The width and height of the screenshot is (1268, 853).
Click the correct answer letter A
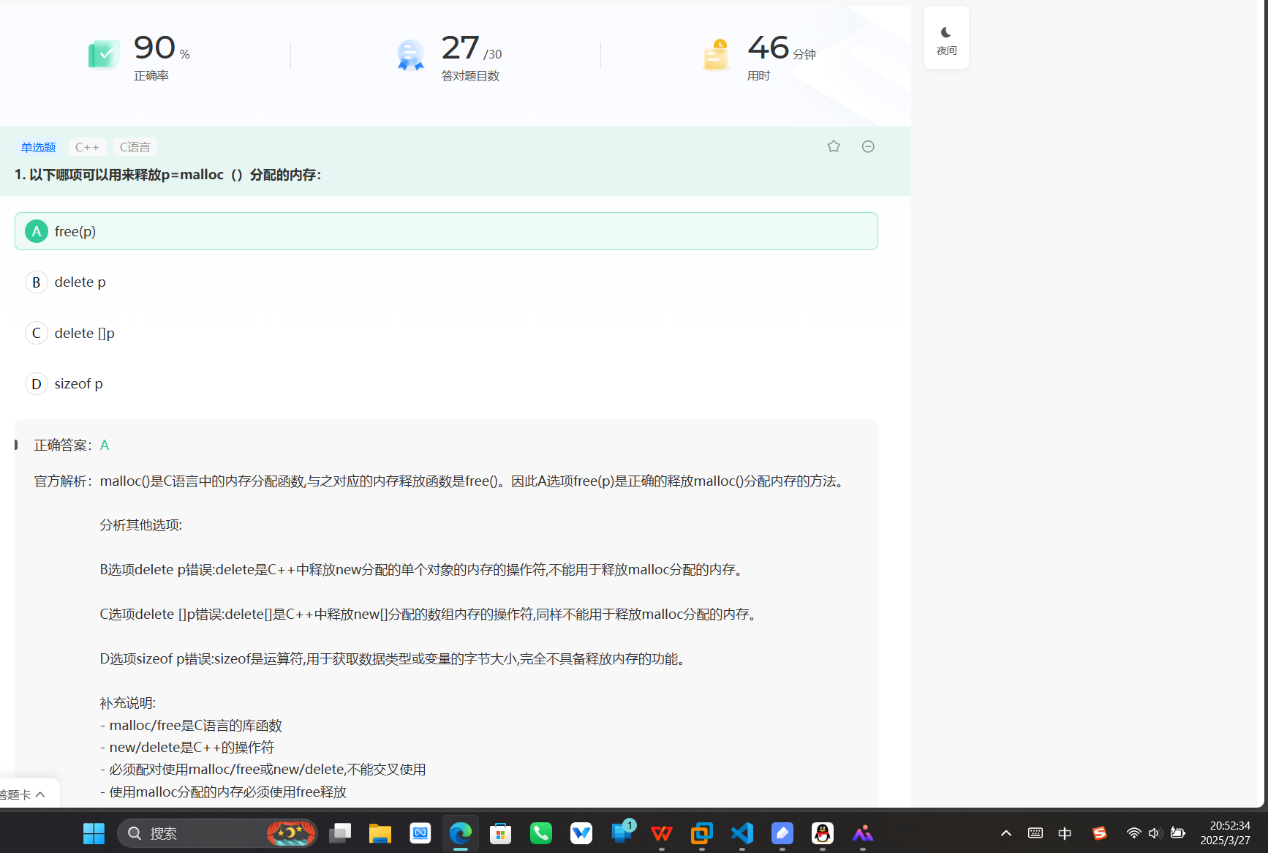tap(105, 445)
